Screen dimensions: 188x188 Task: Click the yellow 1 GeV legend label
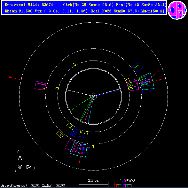click(x=118, y=181)
